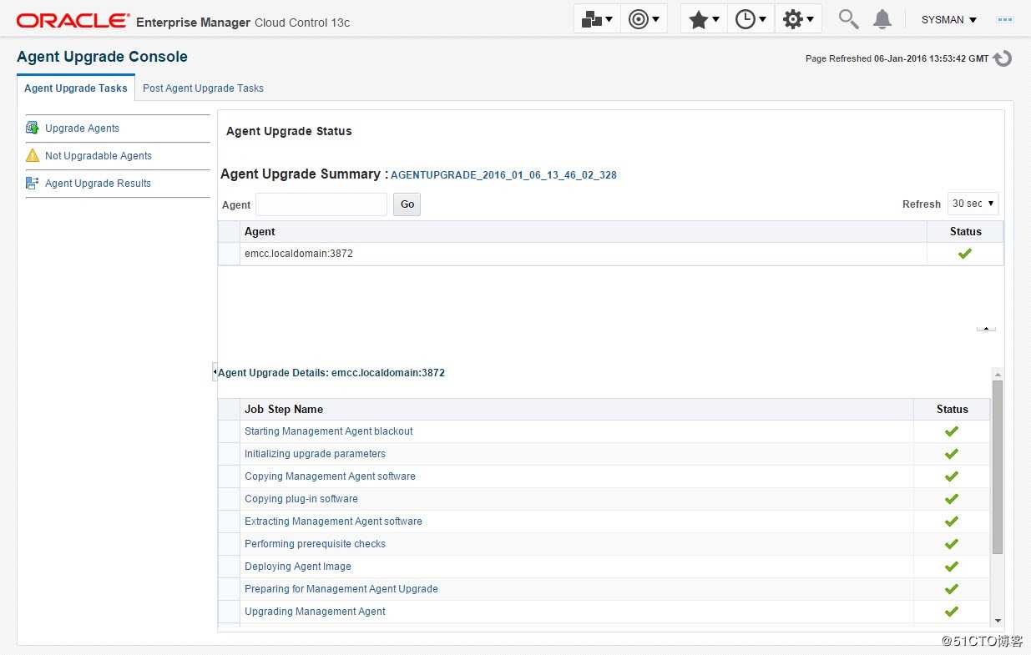Click status check for Deploying Agent Image
The image size is (1031, 655).
pos(951,567)
